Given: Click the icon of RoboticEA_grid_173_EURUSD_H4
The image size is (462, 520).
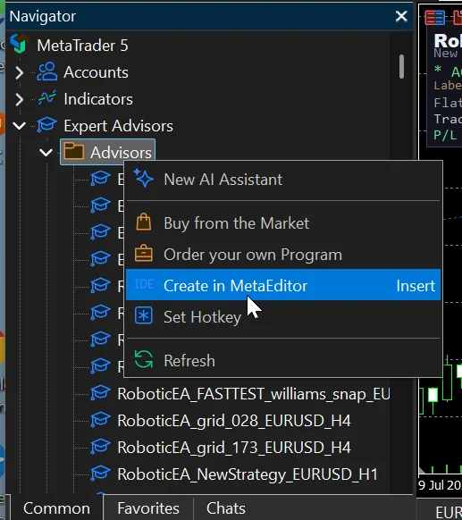Looking at the screenshot, I should (100, 447).
